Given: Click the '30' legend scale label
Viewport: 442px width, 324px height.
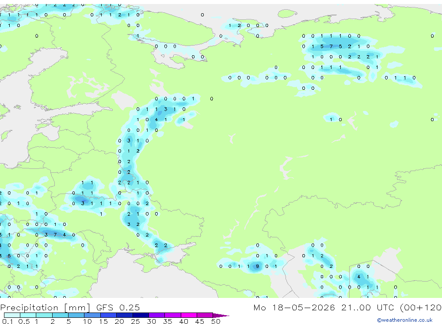Looking at the screenshot, I should tap(151, 321).
